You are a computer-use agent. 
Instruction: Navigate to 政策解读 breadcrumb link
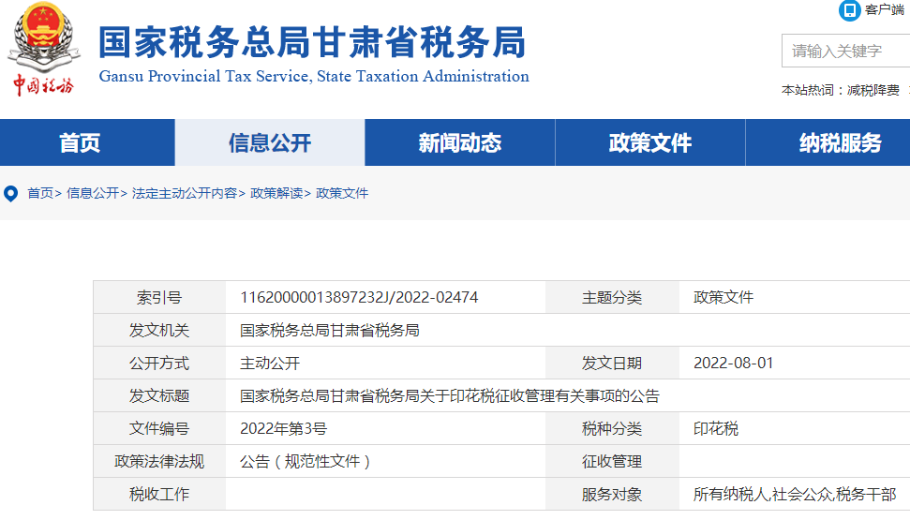pos(276,193)
